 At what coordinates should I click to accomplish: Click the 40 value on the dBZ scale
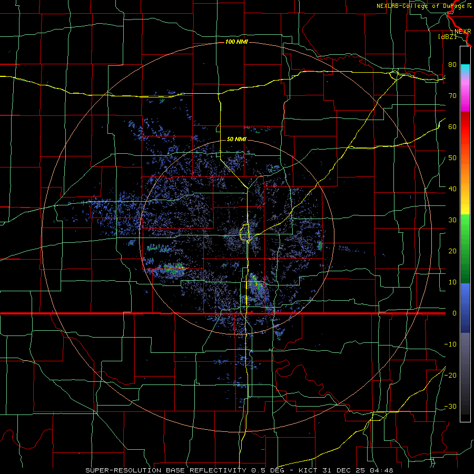click(452, 189)
